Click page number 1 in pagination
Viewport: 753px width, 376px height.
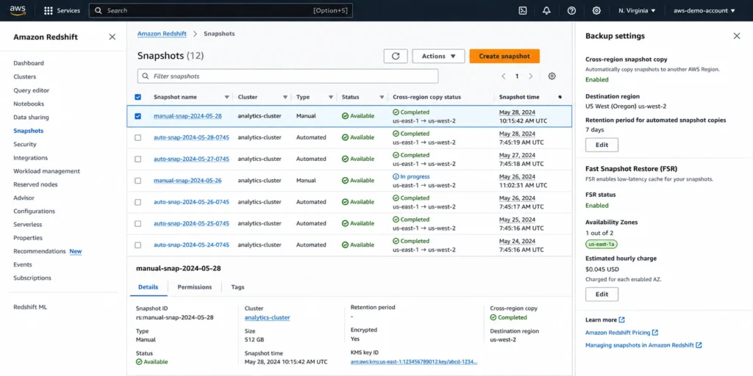coord(517,76)
